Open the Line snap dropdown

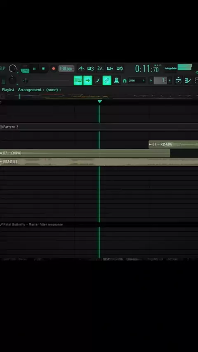pyautogui.click(x=137, y=80)
